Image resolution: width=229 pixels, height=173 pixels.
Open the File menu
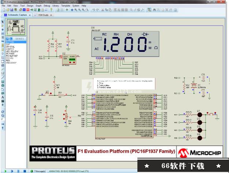[3, 6]
